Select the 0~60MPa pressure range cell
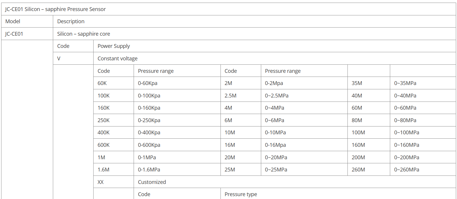 pyautogui.click(x=405, y=108)
